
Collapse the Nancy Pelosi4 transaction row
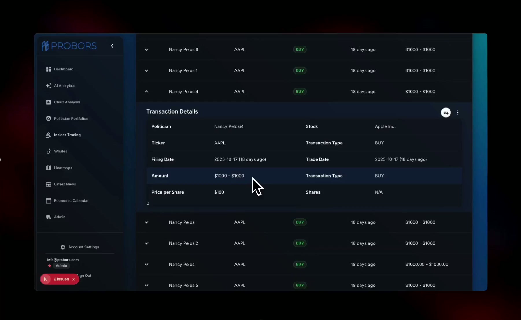coord(147,92)
